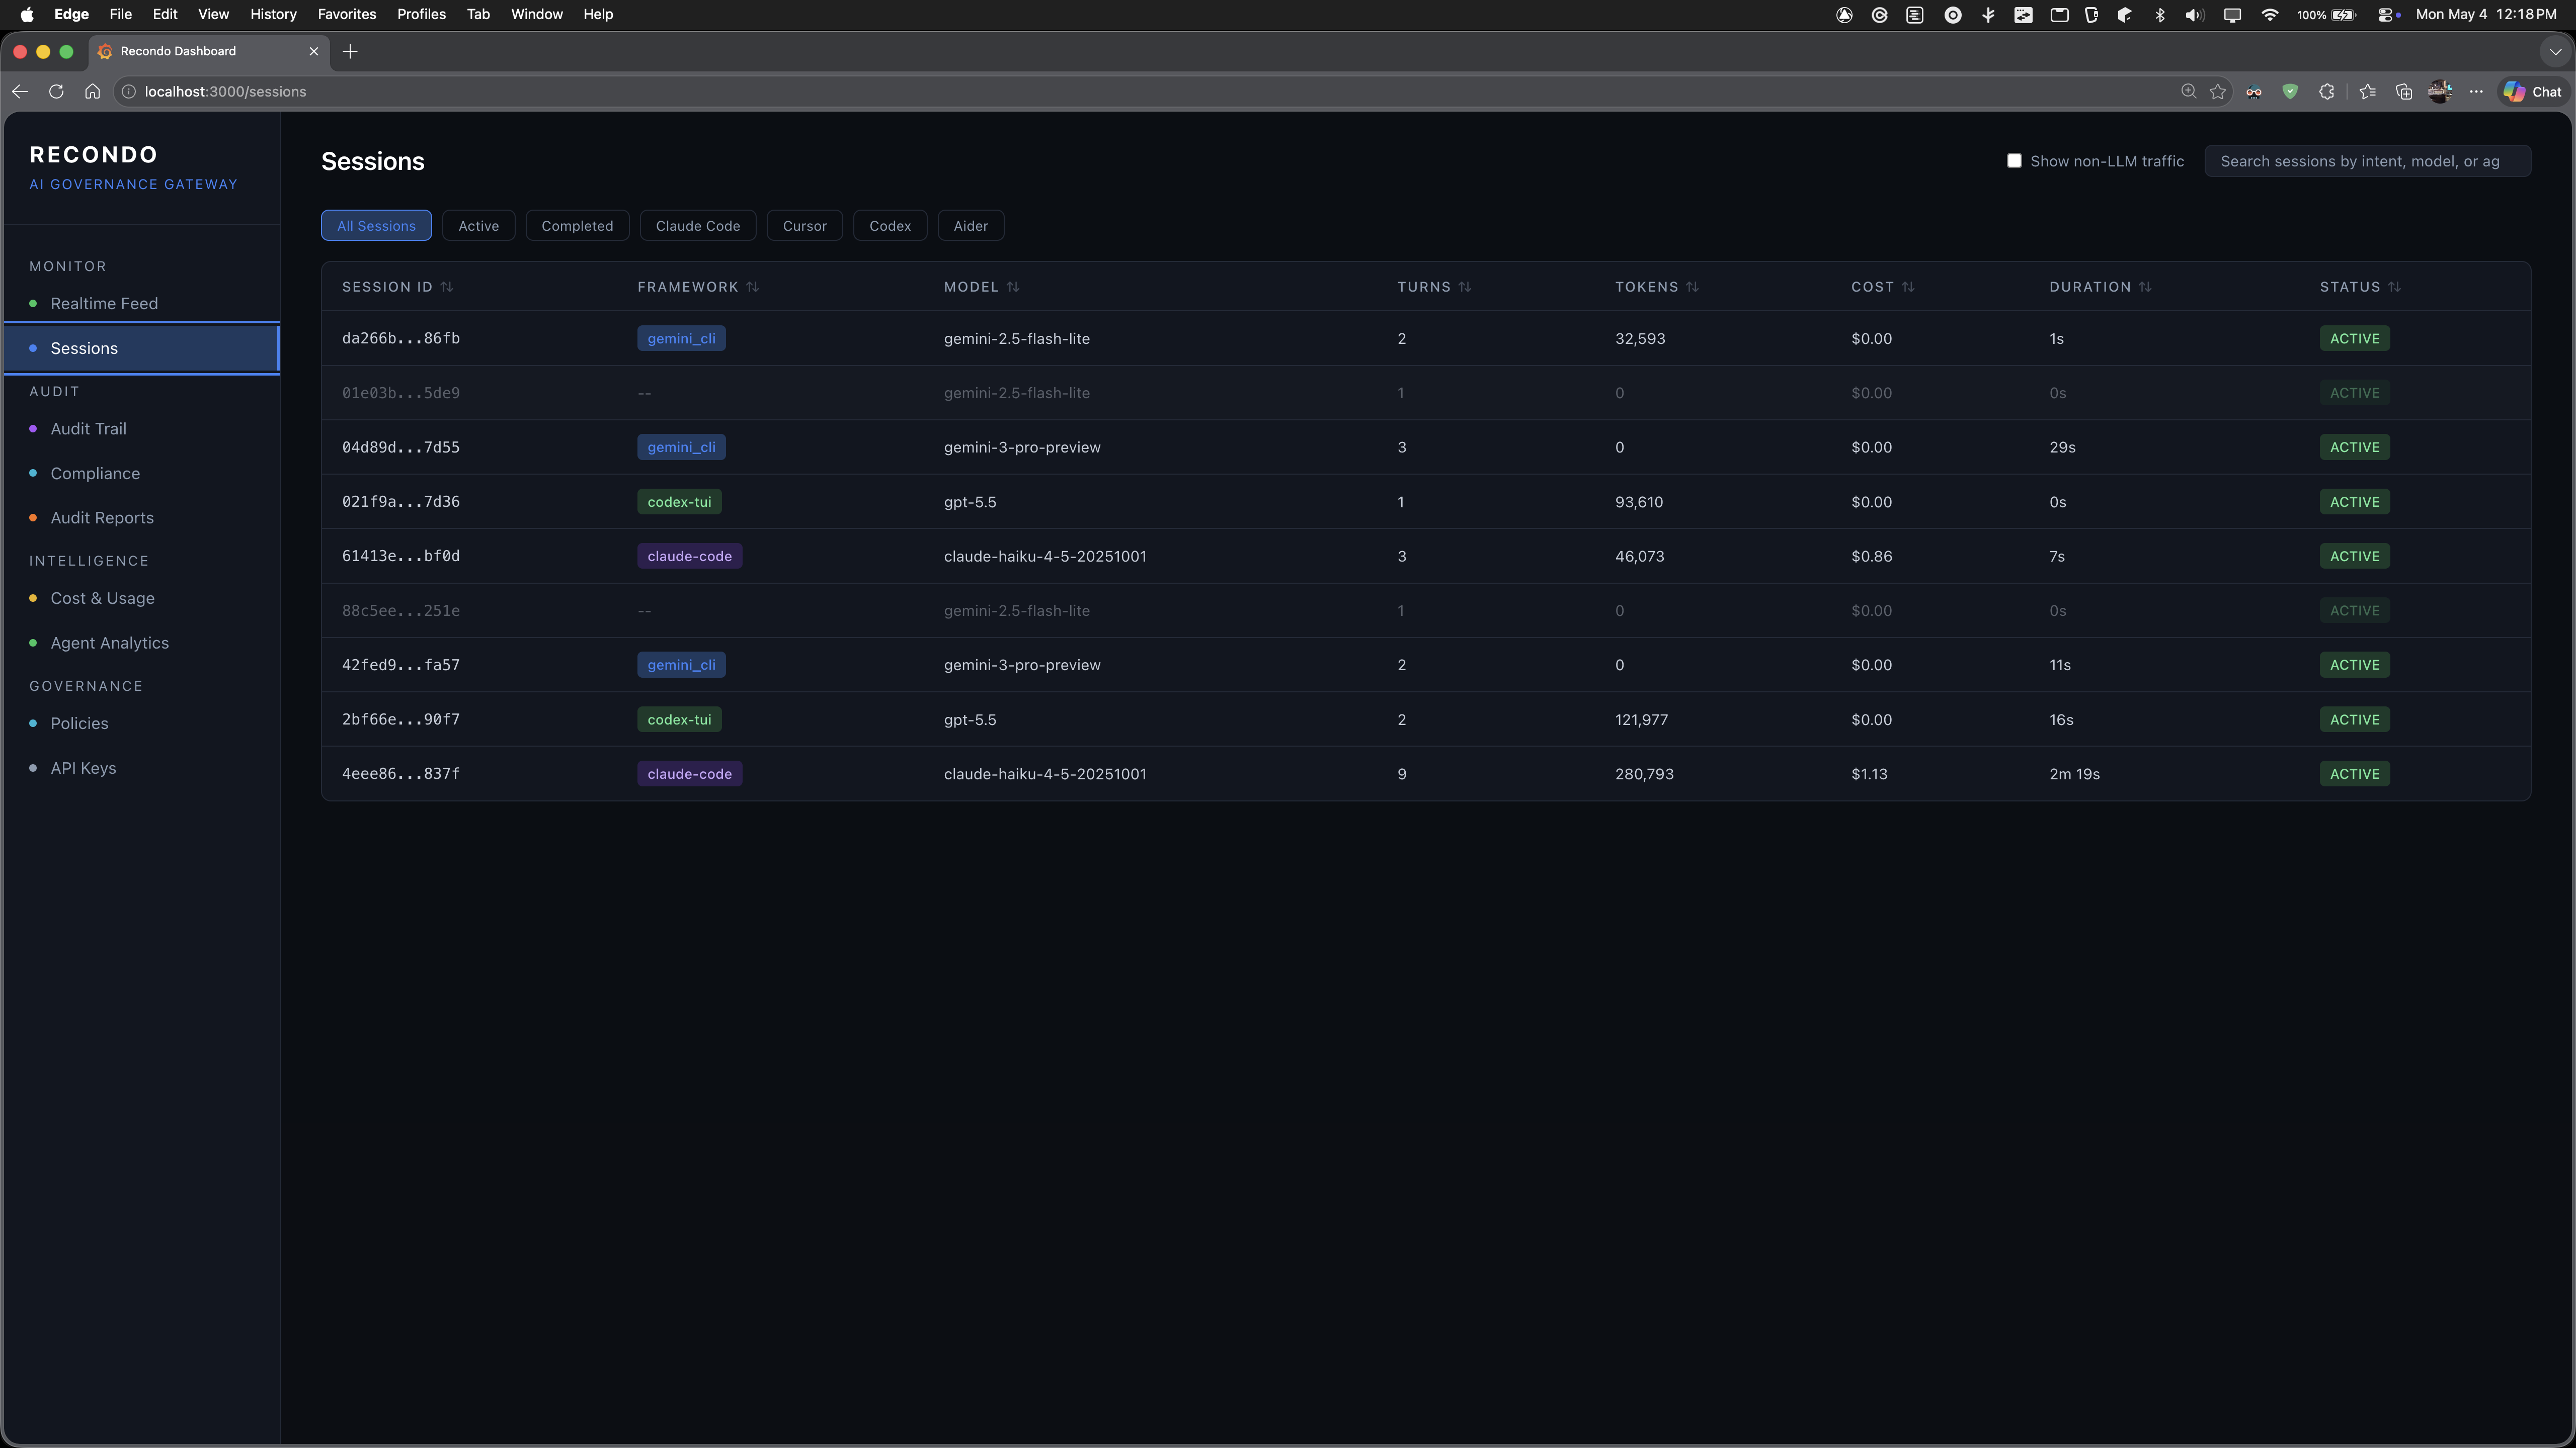Open Audit Trail in sidebar
The width and height of the screenshot is (2576, 1448).
[142, 428]
